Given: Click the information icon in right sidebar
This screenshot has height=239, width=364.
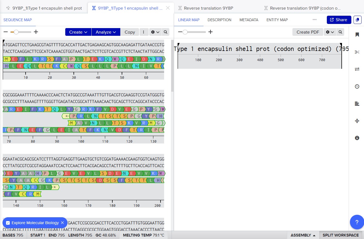Looking at the screenshot, I should click(357, 138).
